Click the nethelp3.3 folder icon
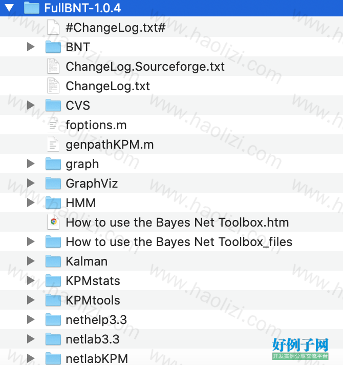This screenshot has height=365, width=343. (x=53, y=319)
